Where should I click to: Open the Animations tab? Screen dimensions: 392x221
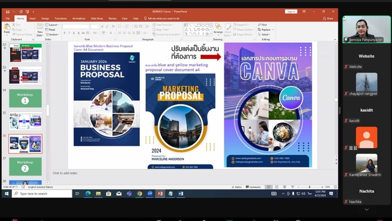tap(79, 19)
